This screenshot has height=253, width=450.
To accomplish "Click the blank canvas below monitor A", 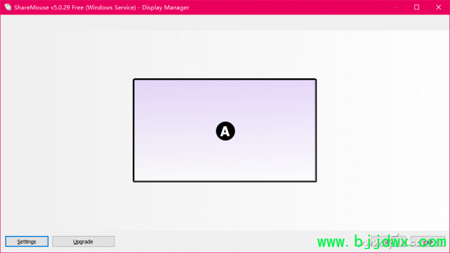I will click(x=225, y=206).
